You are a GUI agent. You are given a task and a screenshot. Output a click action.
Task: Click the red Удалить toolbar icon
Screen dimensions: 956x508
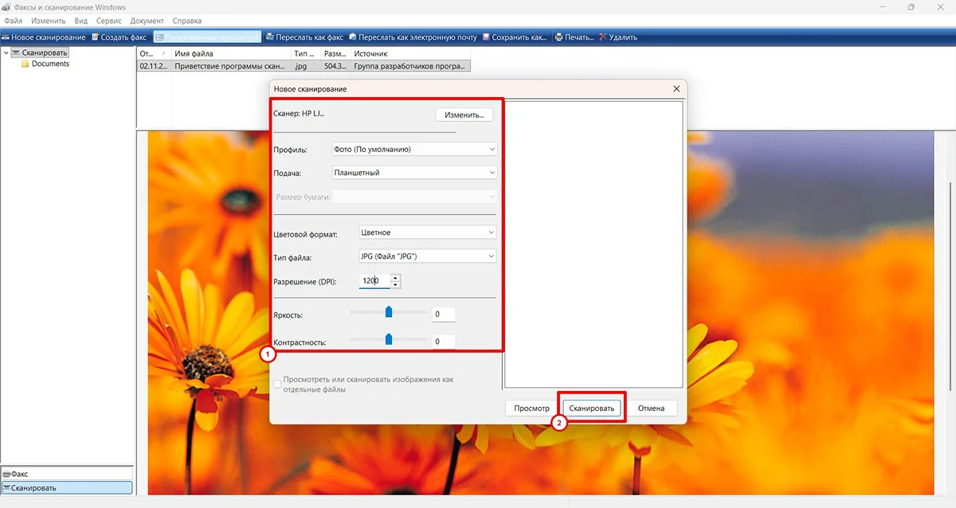pyautogui.click(x=602, y=37)
